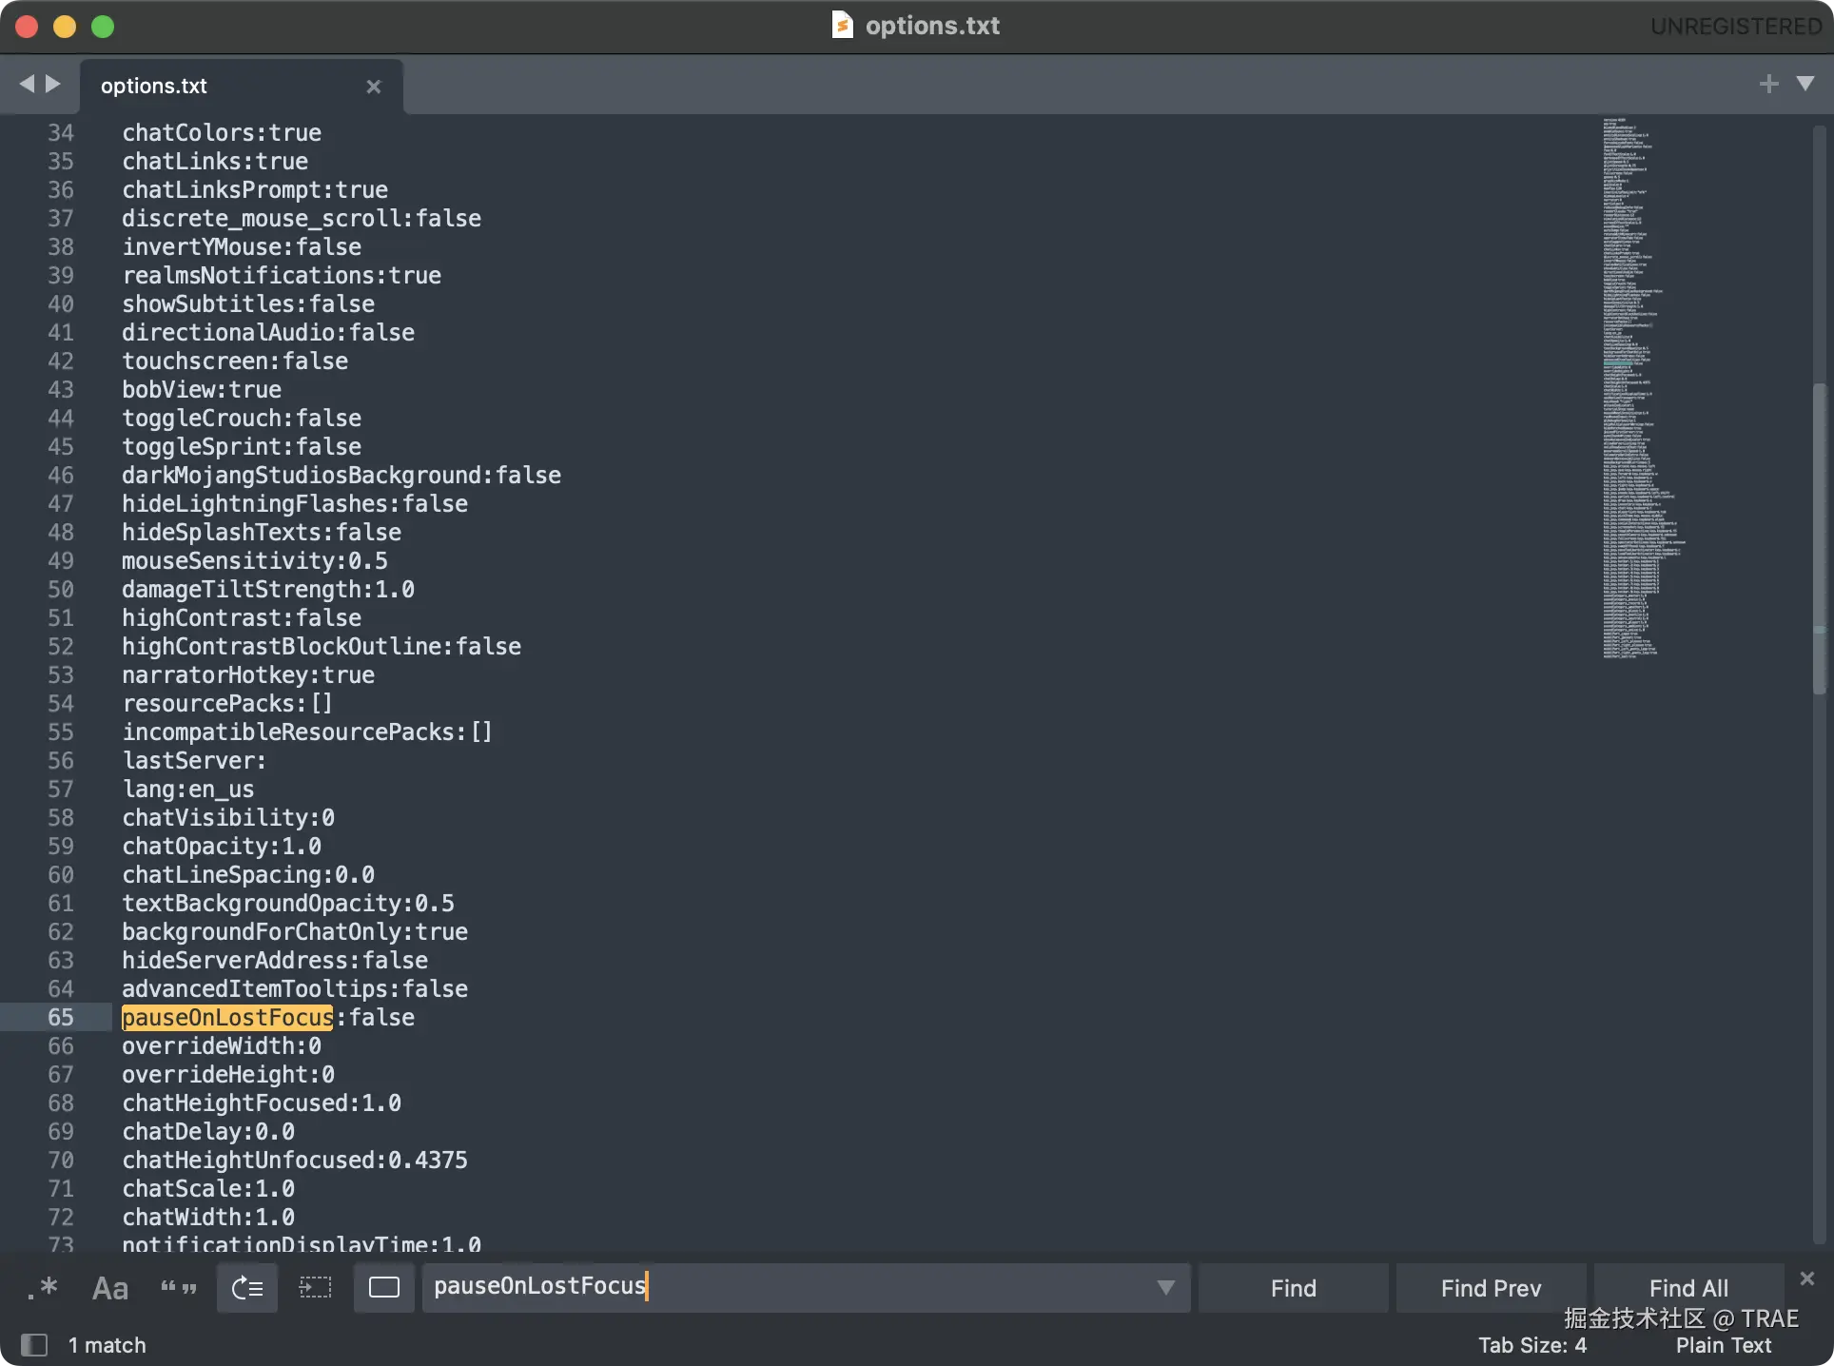Click the vertical scrollbar thumb
This screenshot has width=1834, height=1366.
[x=1819, y=537]
